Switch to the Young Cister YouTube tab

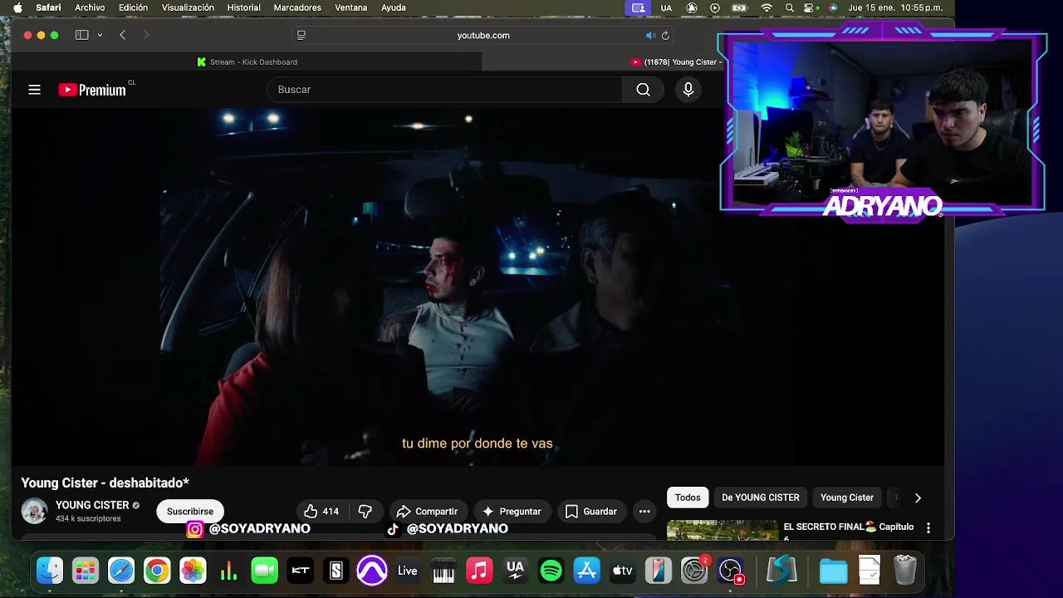677,62
